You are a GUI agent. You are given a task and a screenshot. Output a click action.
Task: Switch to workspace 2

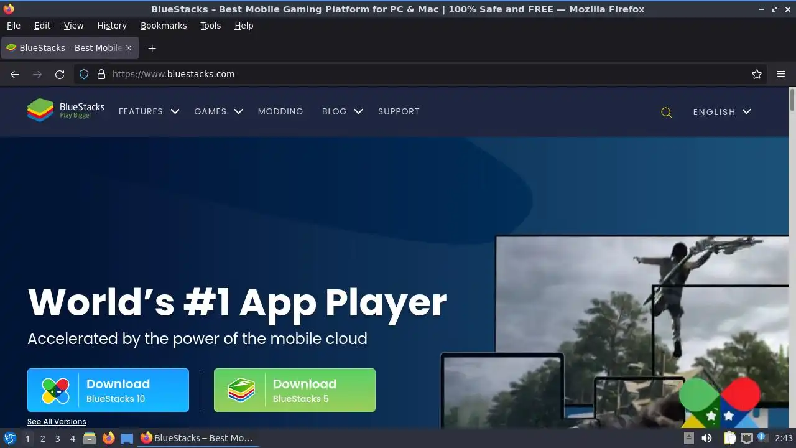point(42,438)
